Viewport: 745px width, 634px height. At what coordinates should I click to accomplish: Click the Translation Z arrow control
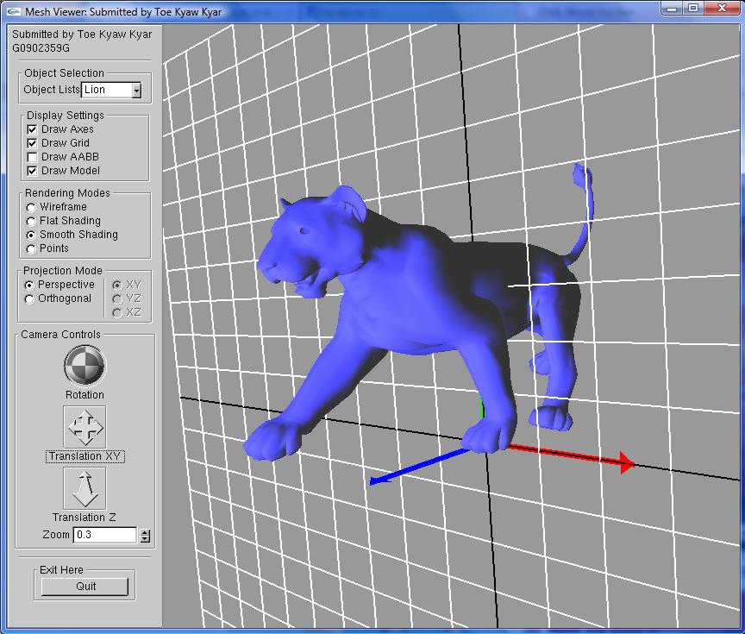click(85, 488)
